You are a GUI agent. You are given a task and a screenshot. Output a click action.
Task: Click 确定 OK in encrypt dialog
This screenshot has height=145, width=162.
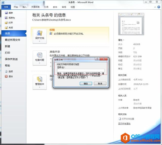(x=86, y=84)
